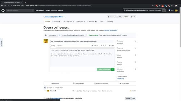This screenshot has width=181, height=101.
Task: Click the pull request description textarea
Action: (x=82, y=58)
